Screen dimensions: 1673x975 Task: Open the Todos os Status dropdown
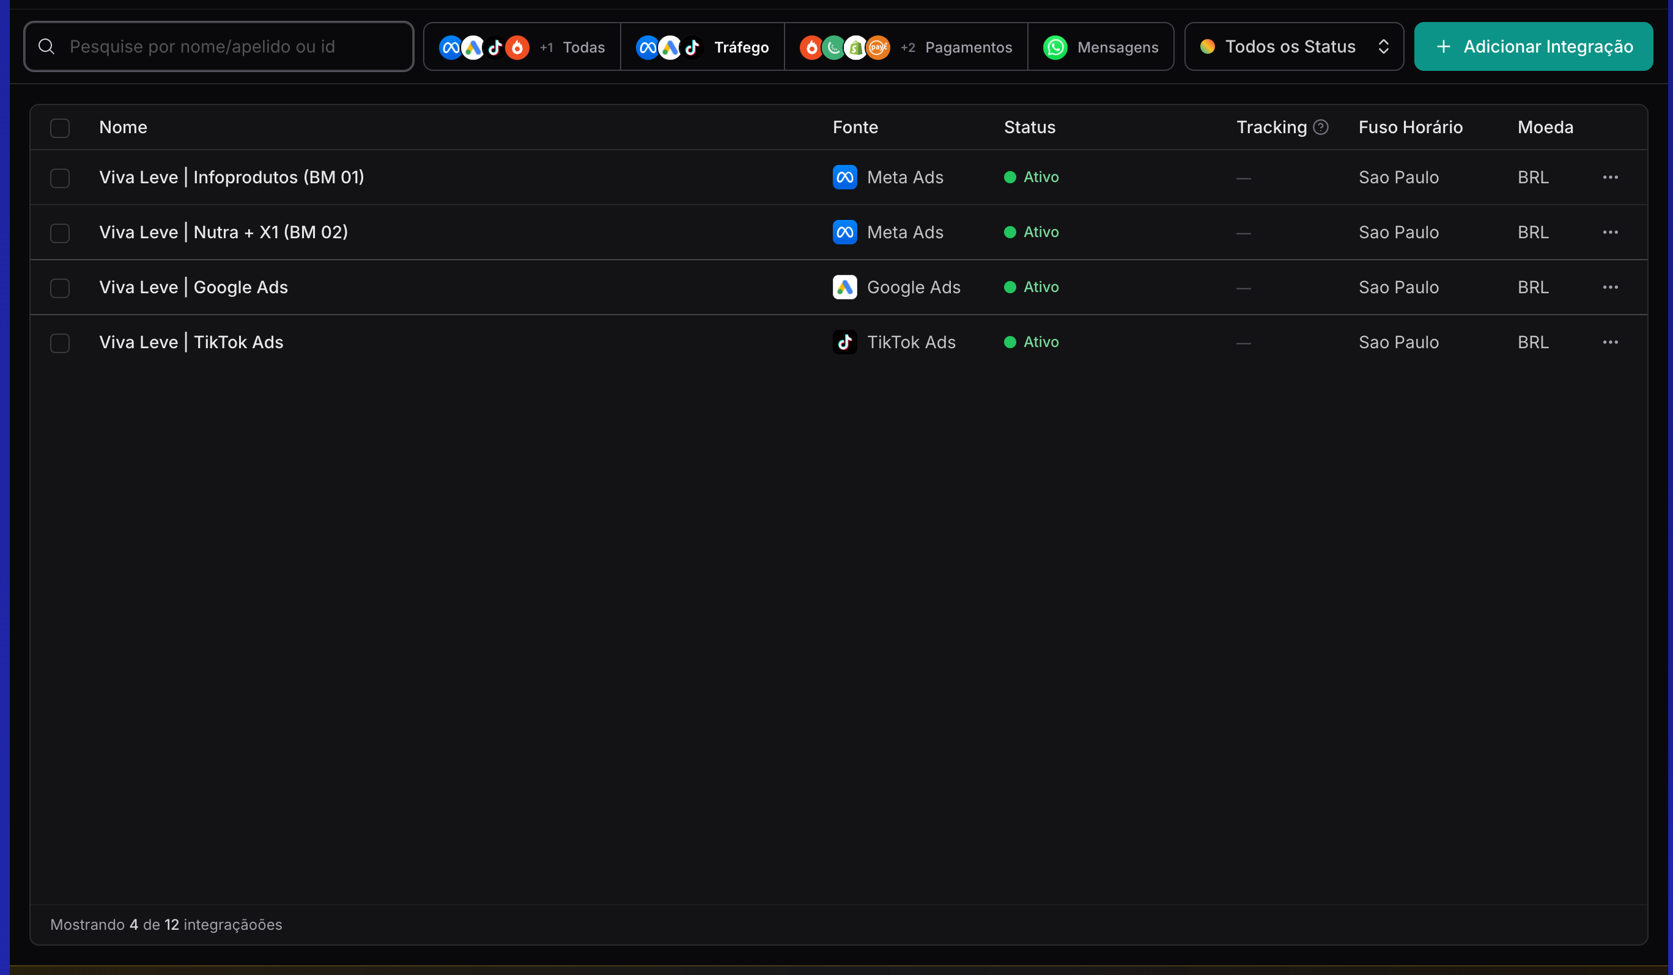(x=1293, y=46)
